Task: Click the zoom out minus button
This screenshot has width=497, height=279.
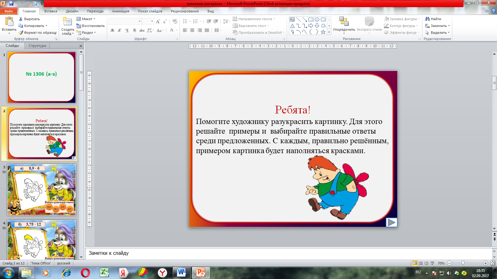Action: (449, 263)
